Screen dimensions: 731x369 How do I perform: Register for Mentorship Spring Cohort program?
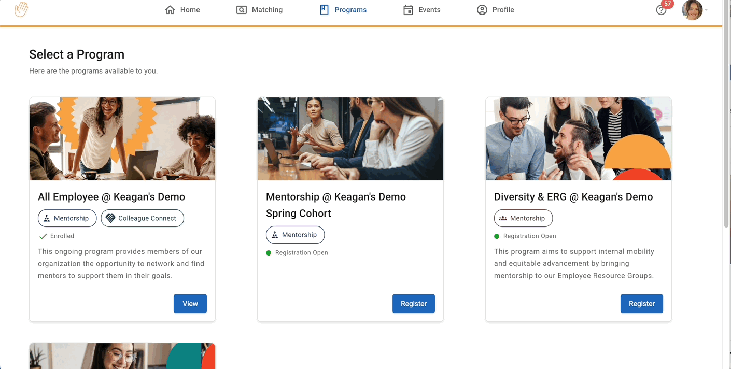(413, 304)
